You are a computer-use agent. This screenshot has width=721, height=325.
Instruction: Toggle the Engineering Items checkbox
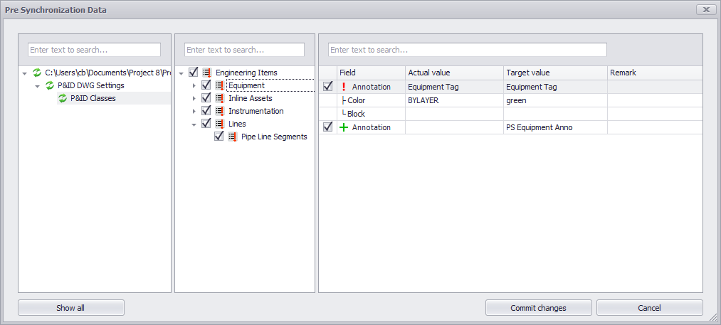(194, 72)
